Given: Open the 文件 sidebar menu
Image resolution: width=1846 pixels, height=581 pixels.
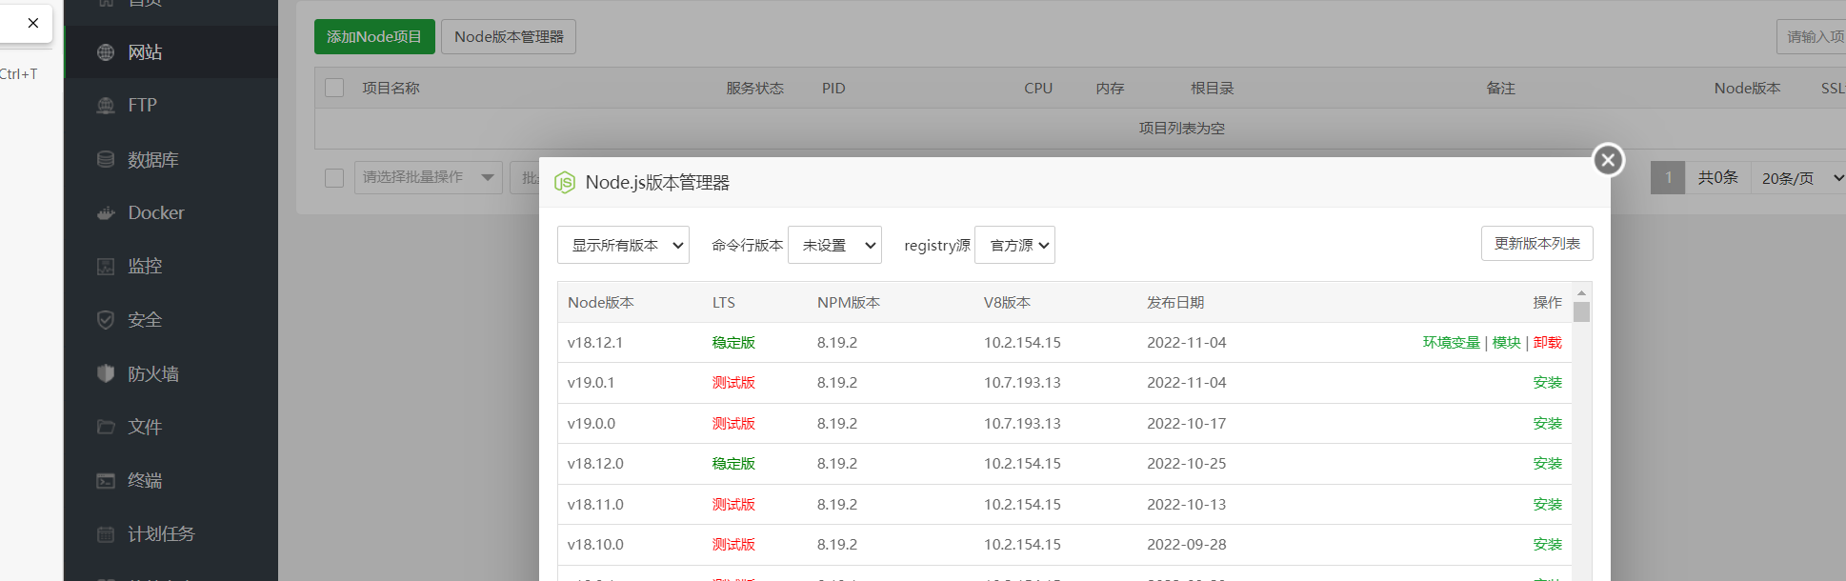Looking at the screenshot, I should 171,427.
